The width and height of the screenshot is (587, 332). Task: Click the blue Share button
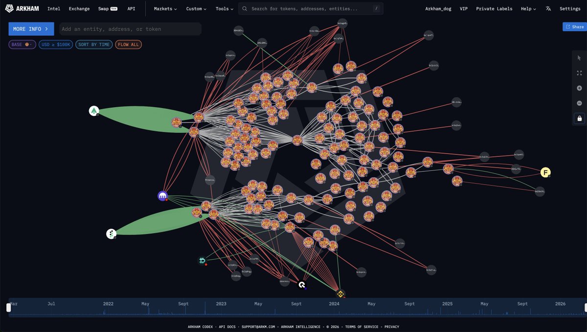pyautogui.click(x=574, y=27)
